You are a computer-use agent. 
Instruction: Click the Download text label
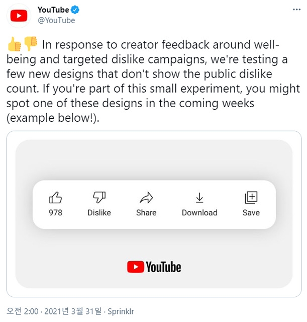click(x=199, y=212)
